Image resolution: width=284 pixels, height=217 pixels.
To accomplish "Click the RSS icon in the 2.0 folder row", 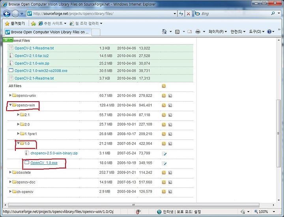I will coord(164,124).
